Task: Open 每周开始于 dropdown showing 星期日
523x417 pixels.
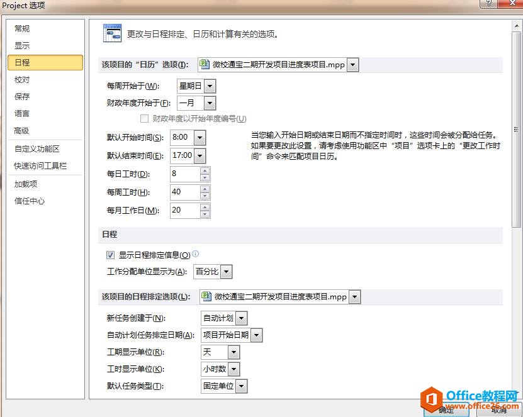Action: (x=210, y=86)
